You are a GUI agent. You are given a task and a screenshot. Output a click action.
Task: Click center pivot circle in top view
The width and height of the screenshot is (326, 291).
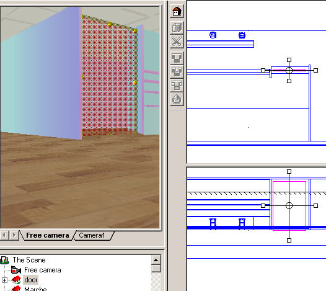point(289,70)
